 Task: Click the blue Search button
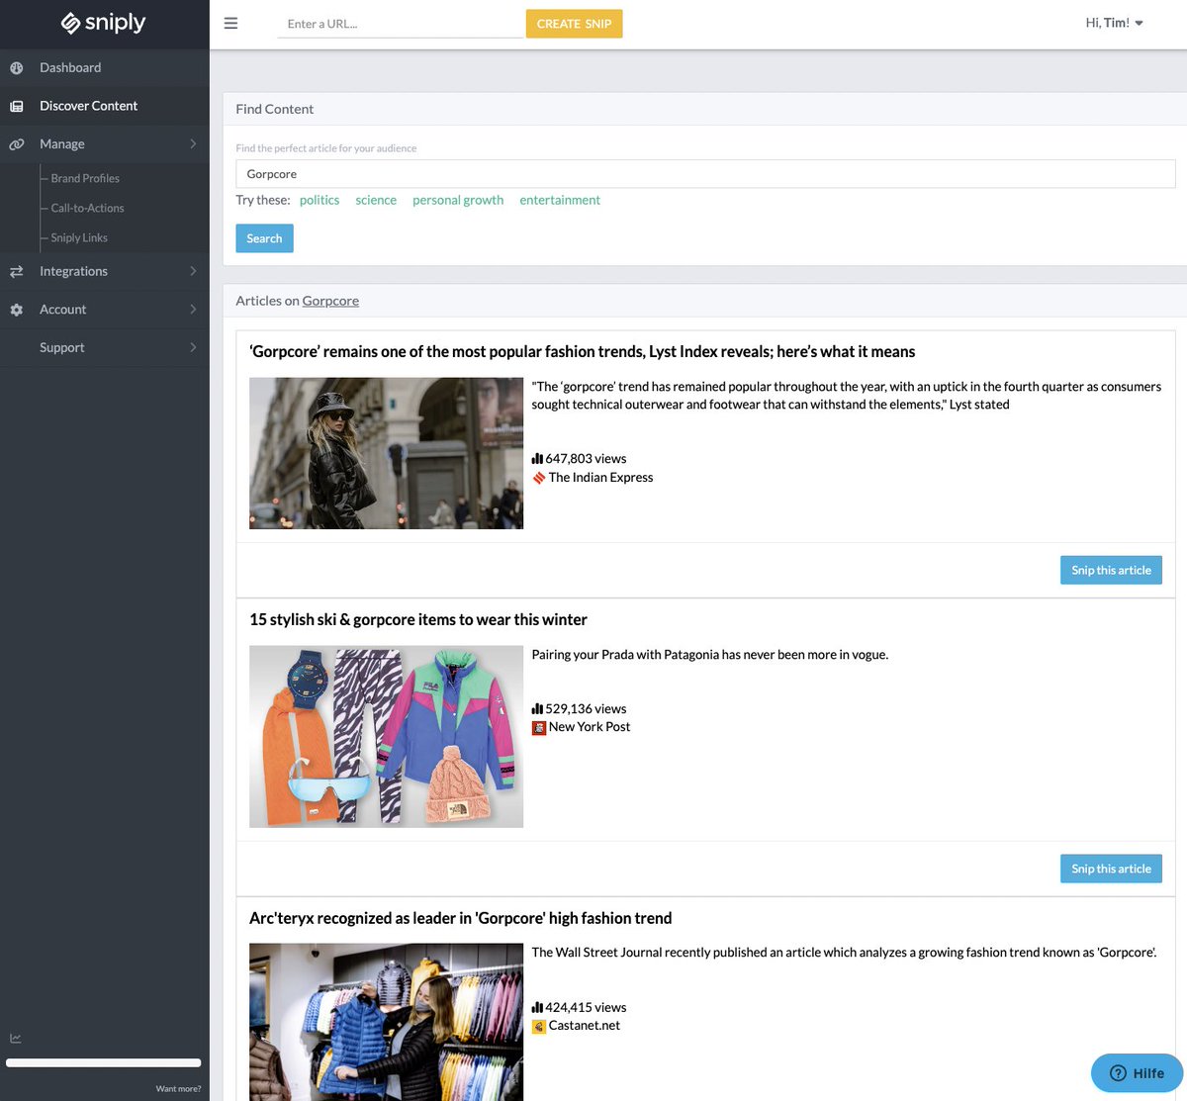(x=264, y=238)
